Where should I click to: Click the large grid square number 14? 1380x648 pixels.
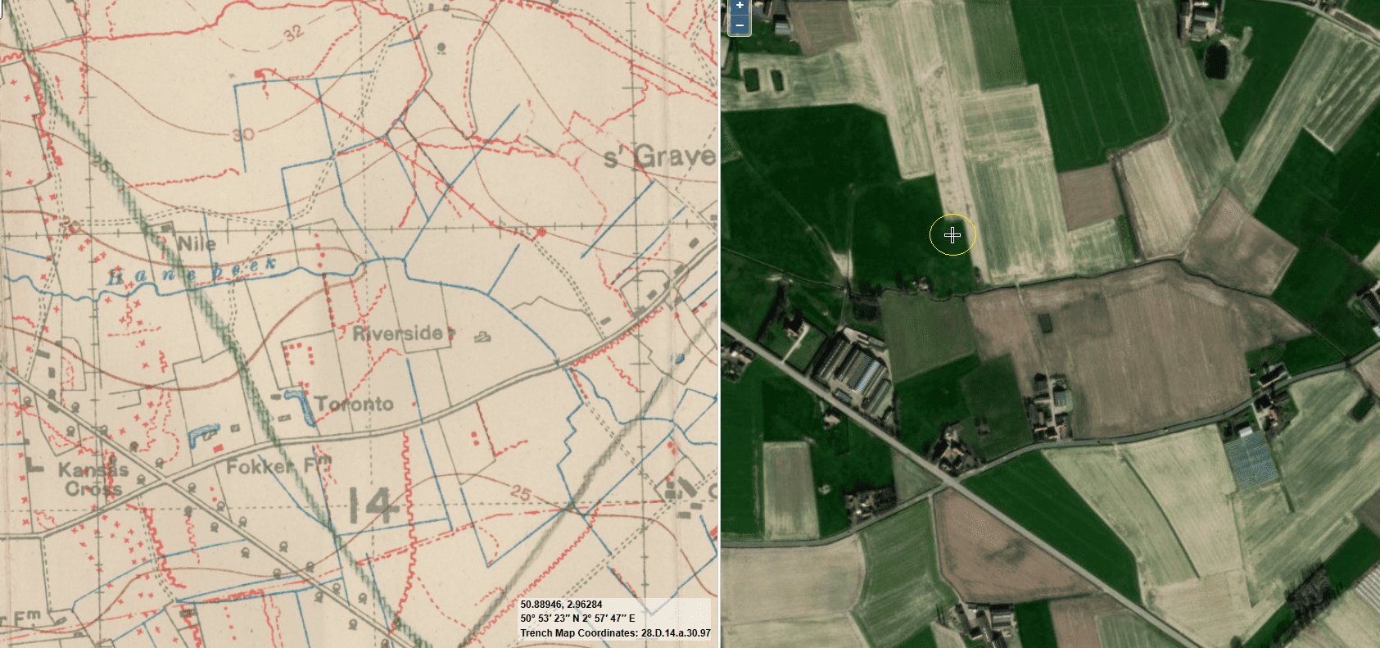[374, 505]
